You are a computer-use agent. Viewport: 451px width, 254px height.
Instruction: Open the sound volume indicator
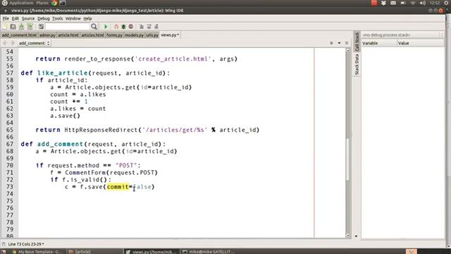click(423, 3)
